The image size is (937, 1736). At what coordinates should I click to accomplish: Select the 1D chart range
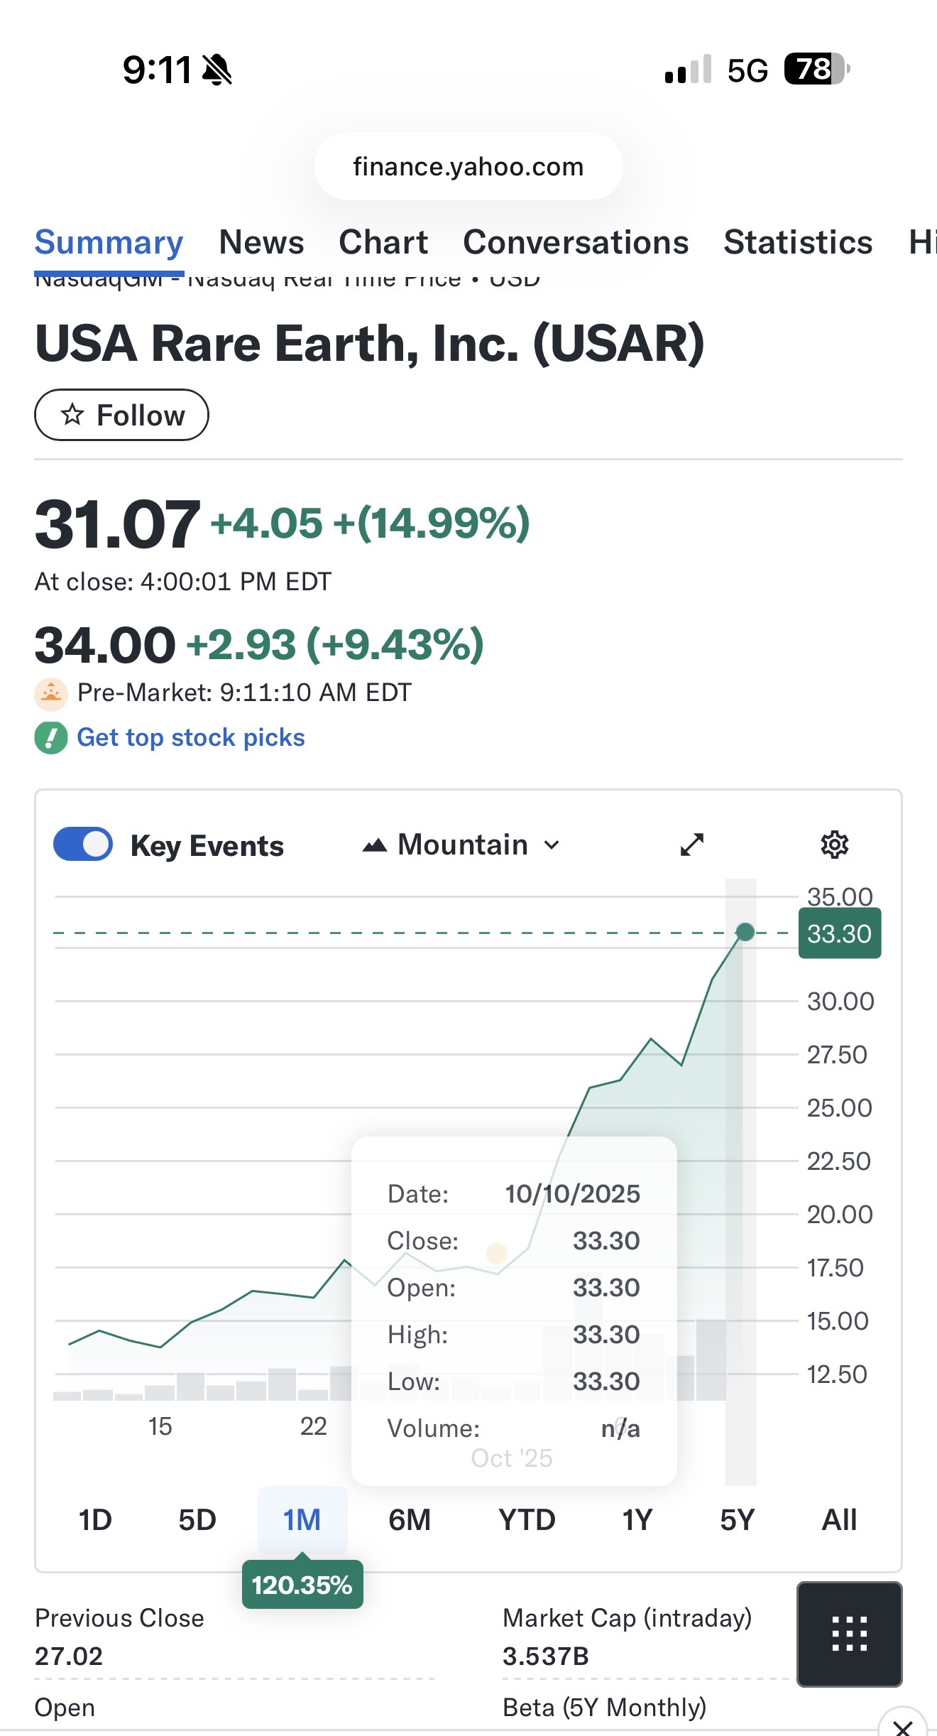(x=95, y=1520)
